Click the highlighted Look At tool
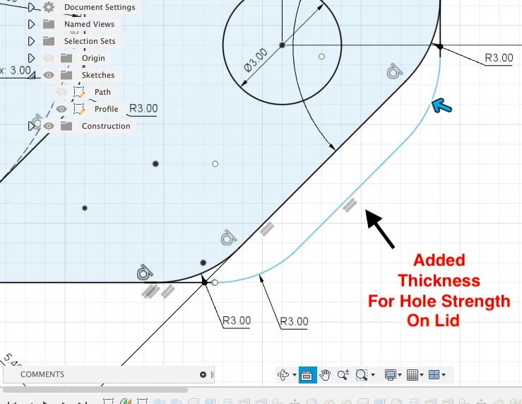Viewport: 522px width, 404px height. (x=307, y=375)
